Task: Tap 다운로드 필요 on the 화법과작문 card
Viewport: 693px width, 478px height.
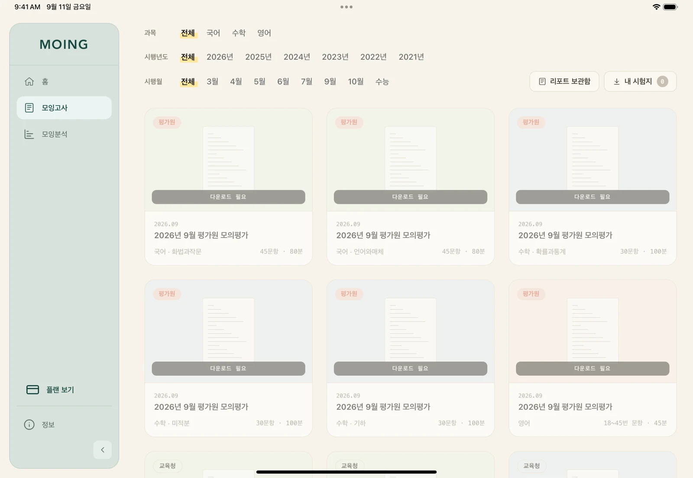Action: coord(229,197)
